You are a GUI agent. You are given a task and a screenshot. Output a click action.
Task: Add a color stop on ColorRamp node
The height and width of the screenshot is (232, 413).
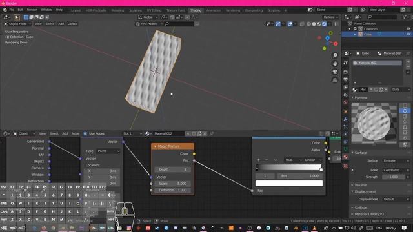[258, 160]
